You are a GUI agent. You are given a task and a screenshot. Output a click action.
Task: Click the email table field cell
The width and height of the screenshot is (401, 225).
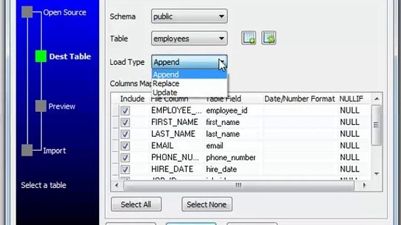click(233, 146)
